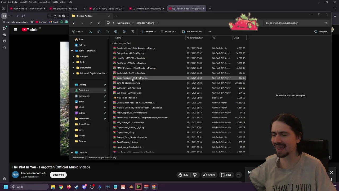Open a new Explorer tab with plus
Image resolution: width=339 pixels, height=191 pixels.
coord(117,16)
